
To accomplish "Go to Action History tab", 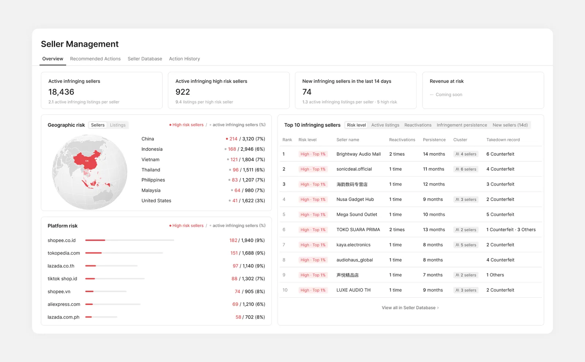I will coord(184,59).
